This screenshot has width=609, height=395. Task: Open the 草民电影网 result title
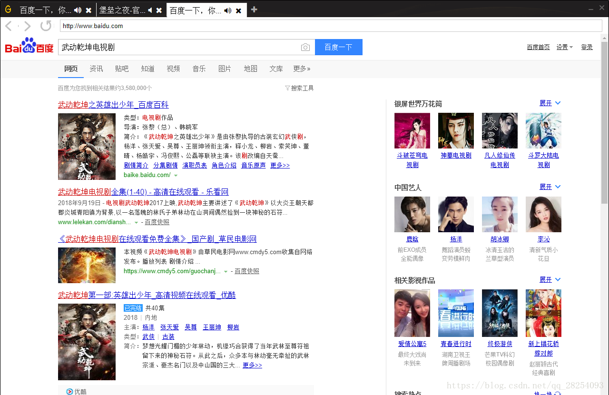click(x=157, y=239)
